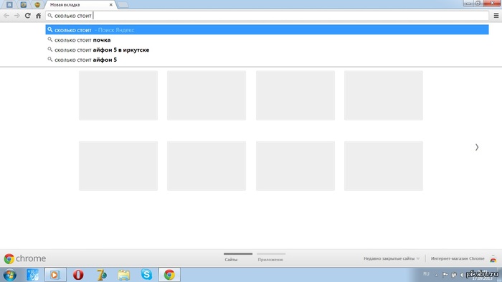The height and width of the screenshot is (282, 502).
Task: Switch to the Приложения section
Action: coord(270,259)
